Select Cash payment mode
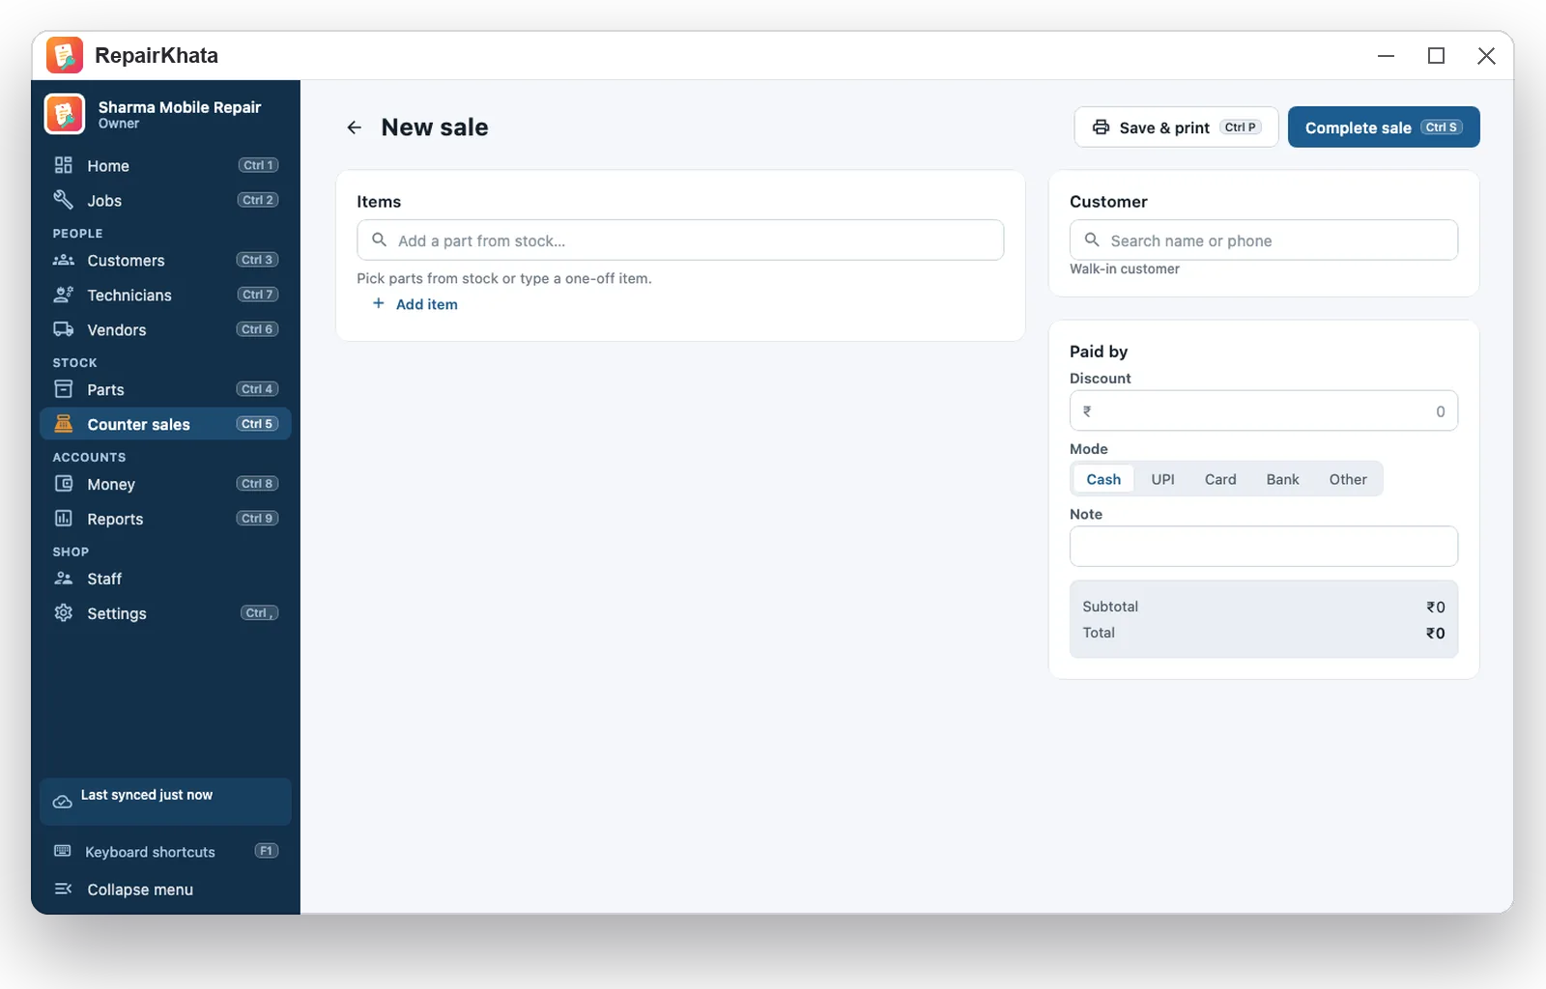1546x989 pixels. (x=1103, y=479)
